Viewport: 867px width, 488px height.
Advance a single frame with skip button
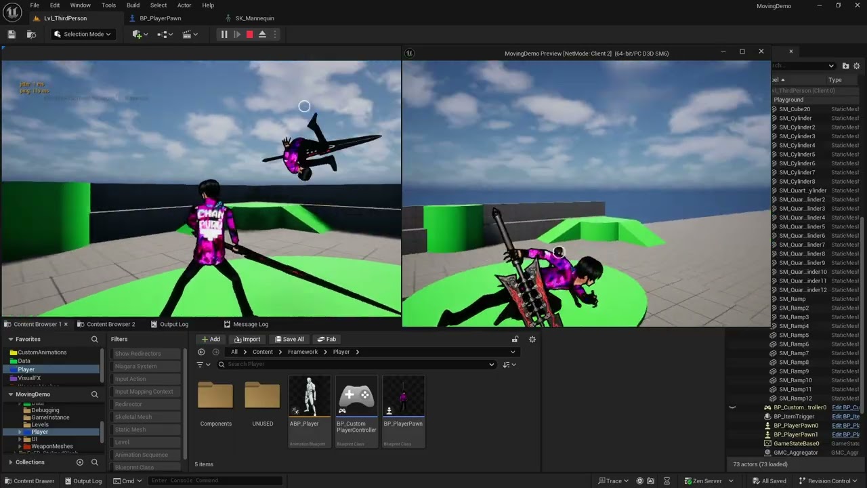(237, 34)
